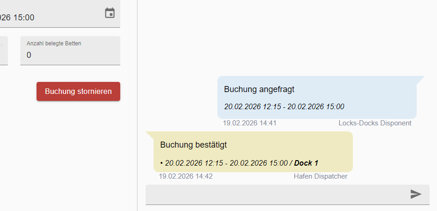This screenshot has width=437, height=211.
Task: Click the confirmed date range before Dock 1
Action: pos(226,163)
